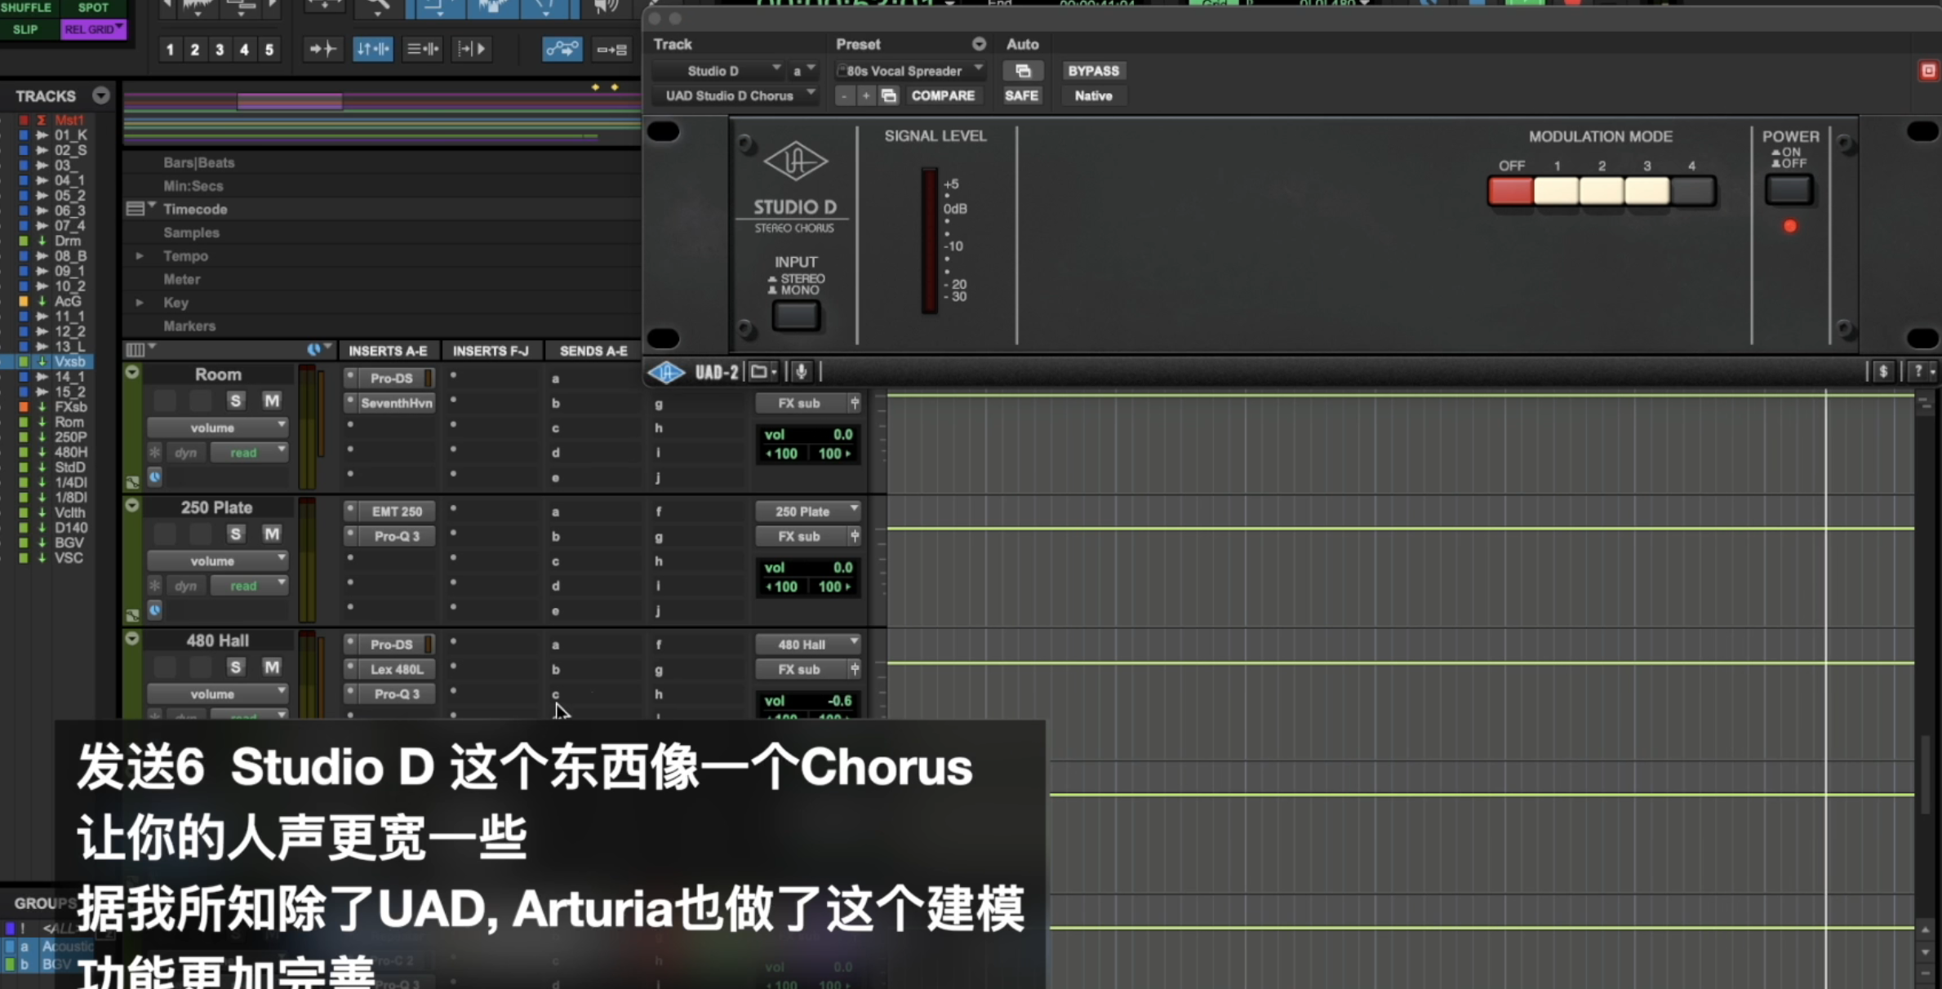Click the tab to transients icon
Image resolution: width=1942 pixels, height=989 pixels.
322,49
